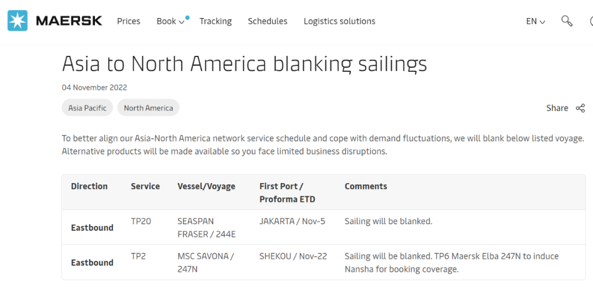Screen dimensions: 593x295
Task: Open the search magnifier icon
Action: tap(567, 21)
